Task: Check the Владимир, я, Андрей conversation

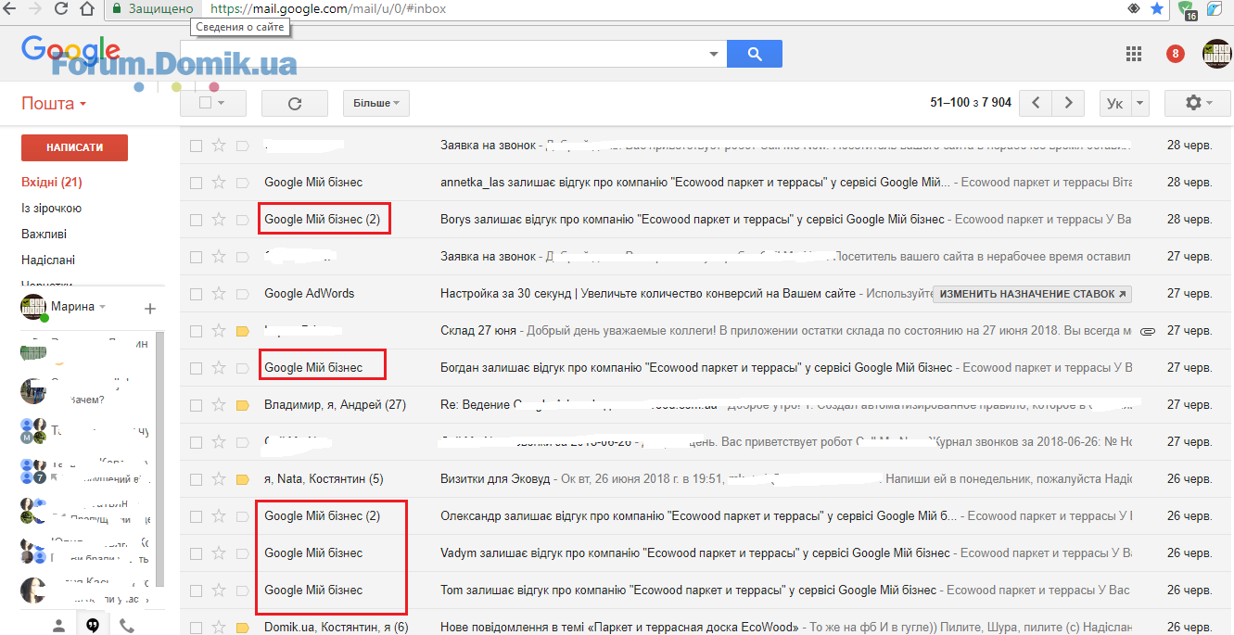Action: pos(196,405)
